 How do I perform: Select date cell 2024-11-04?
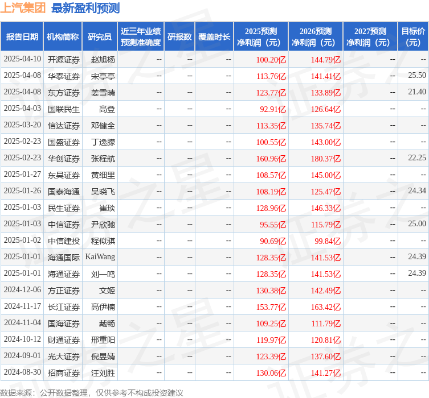[x=22, y=322]
